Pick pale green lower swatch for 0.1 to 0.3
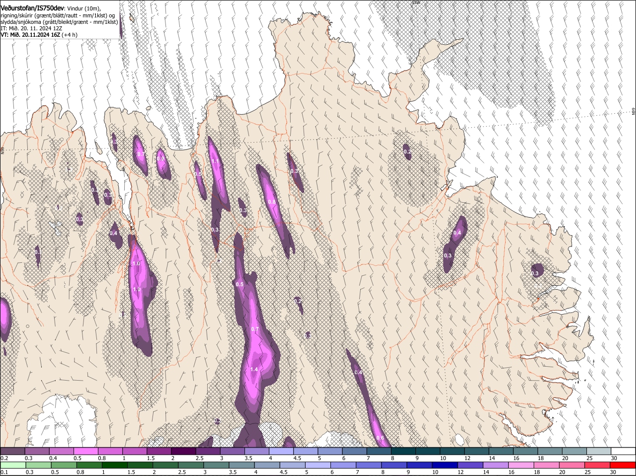 tap(13, 465)
